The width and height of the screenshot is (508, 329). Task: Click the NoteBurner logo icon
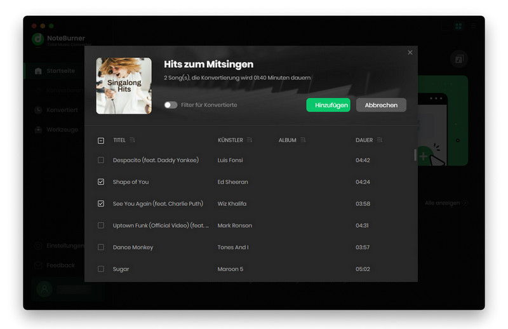coord(38,39)
